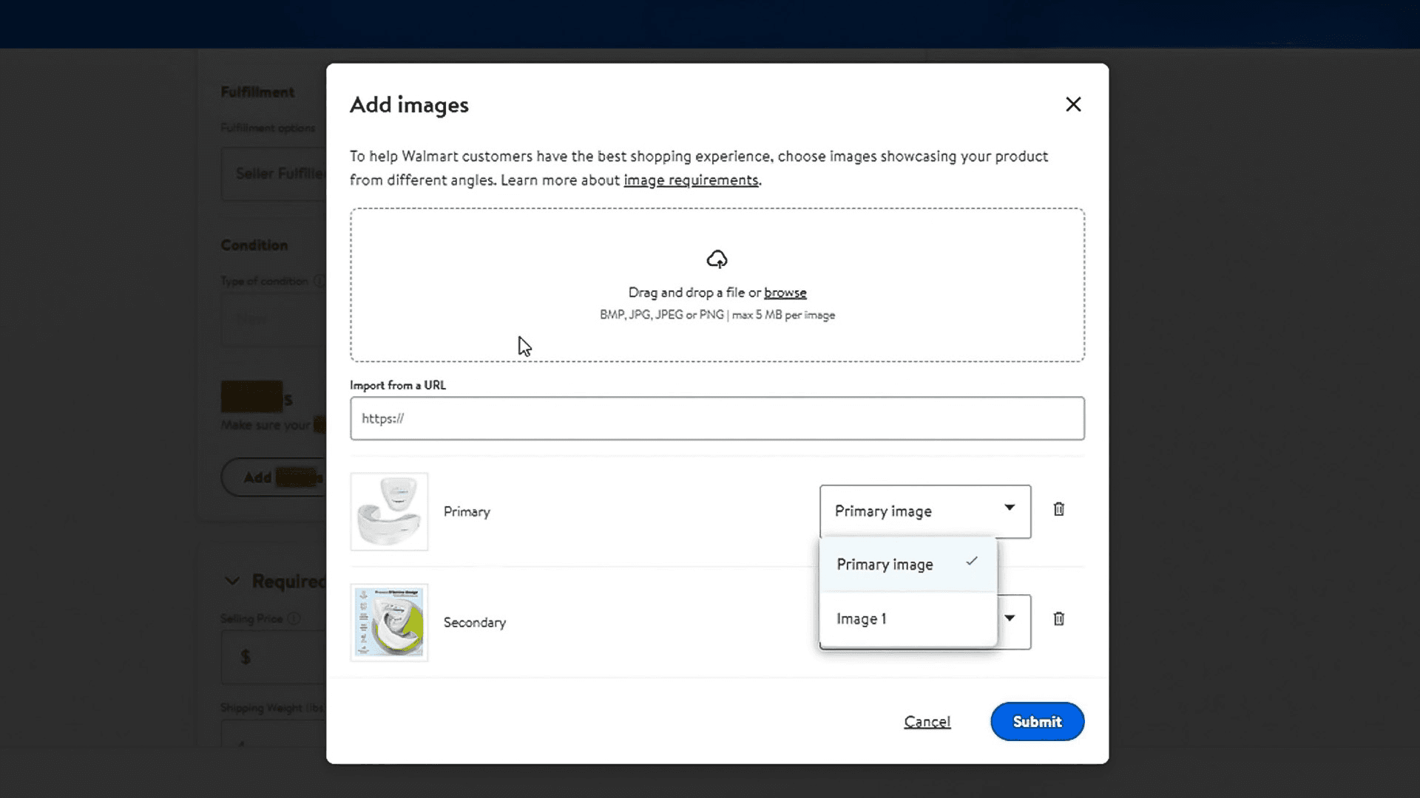Click the Type of condition info icon
The image size is (1420, 798).
[x=319, y=281]
